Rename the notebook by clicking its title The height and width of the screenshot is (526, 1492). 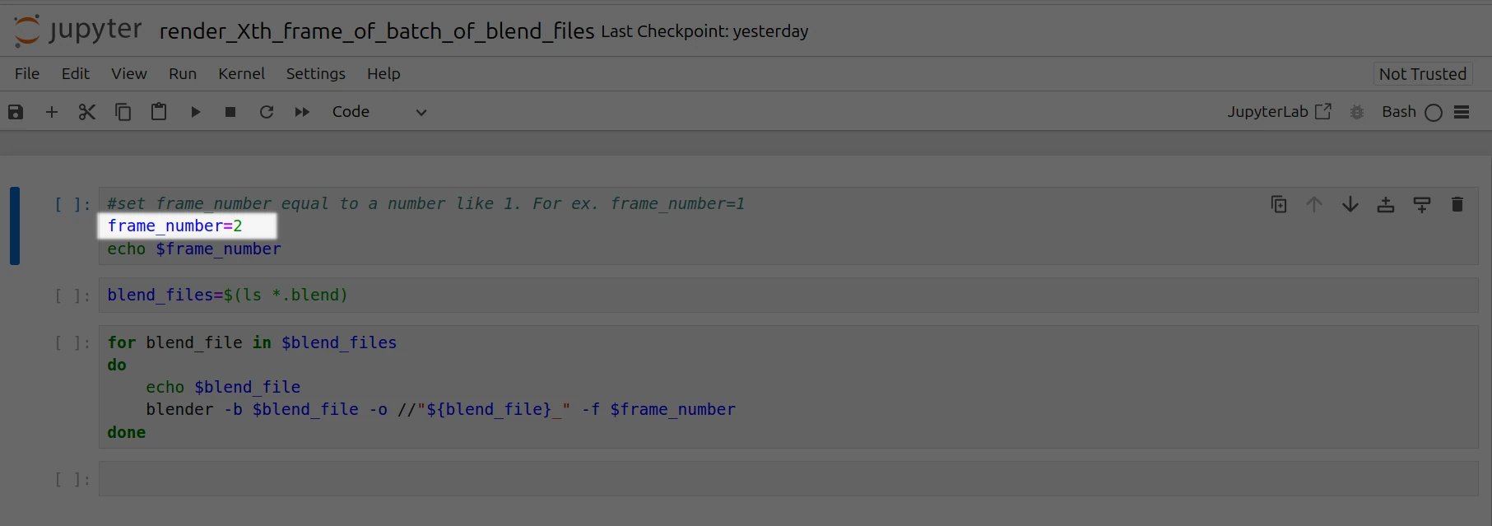376,31
